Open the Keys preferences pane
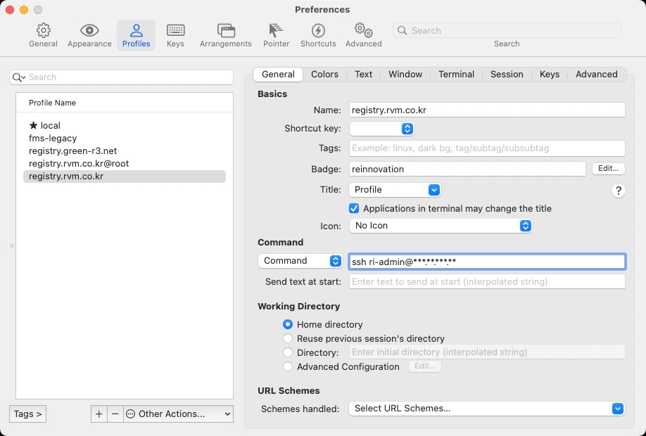The image size is (646, 436). click(x=175, y=35)
